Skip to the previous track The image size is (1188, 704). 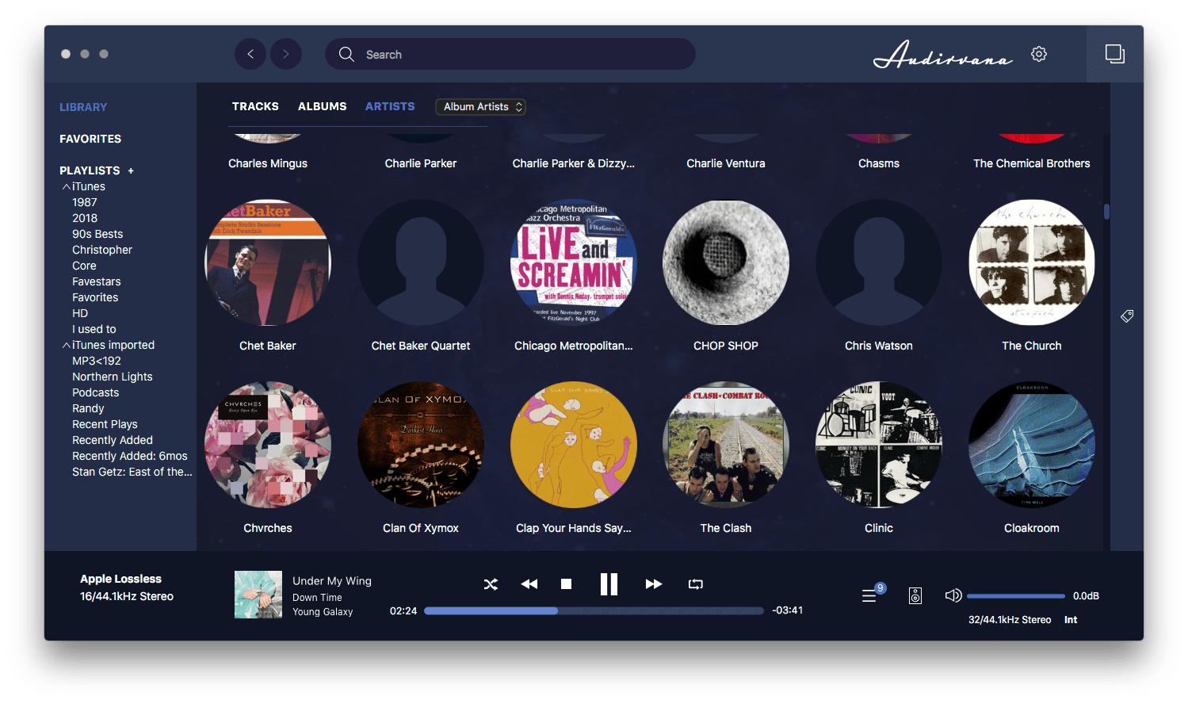[529, 584]
